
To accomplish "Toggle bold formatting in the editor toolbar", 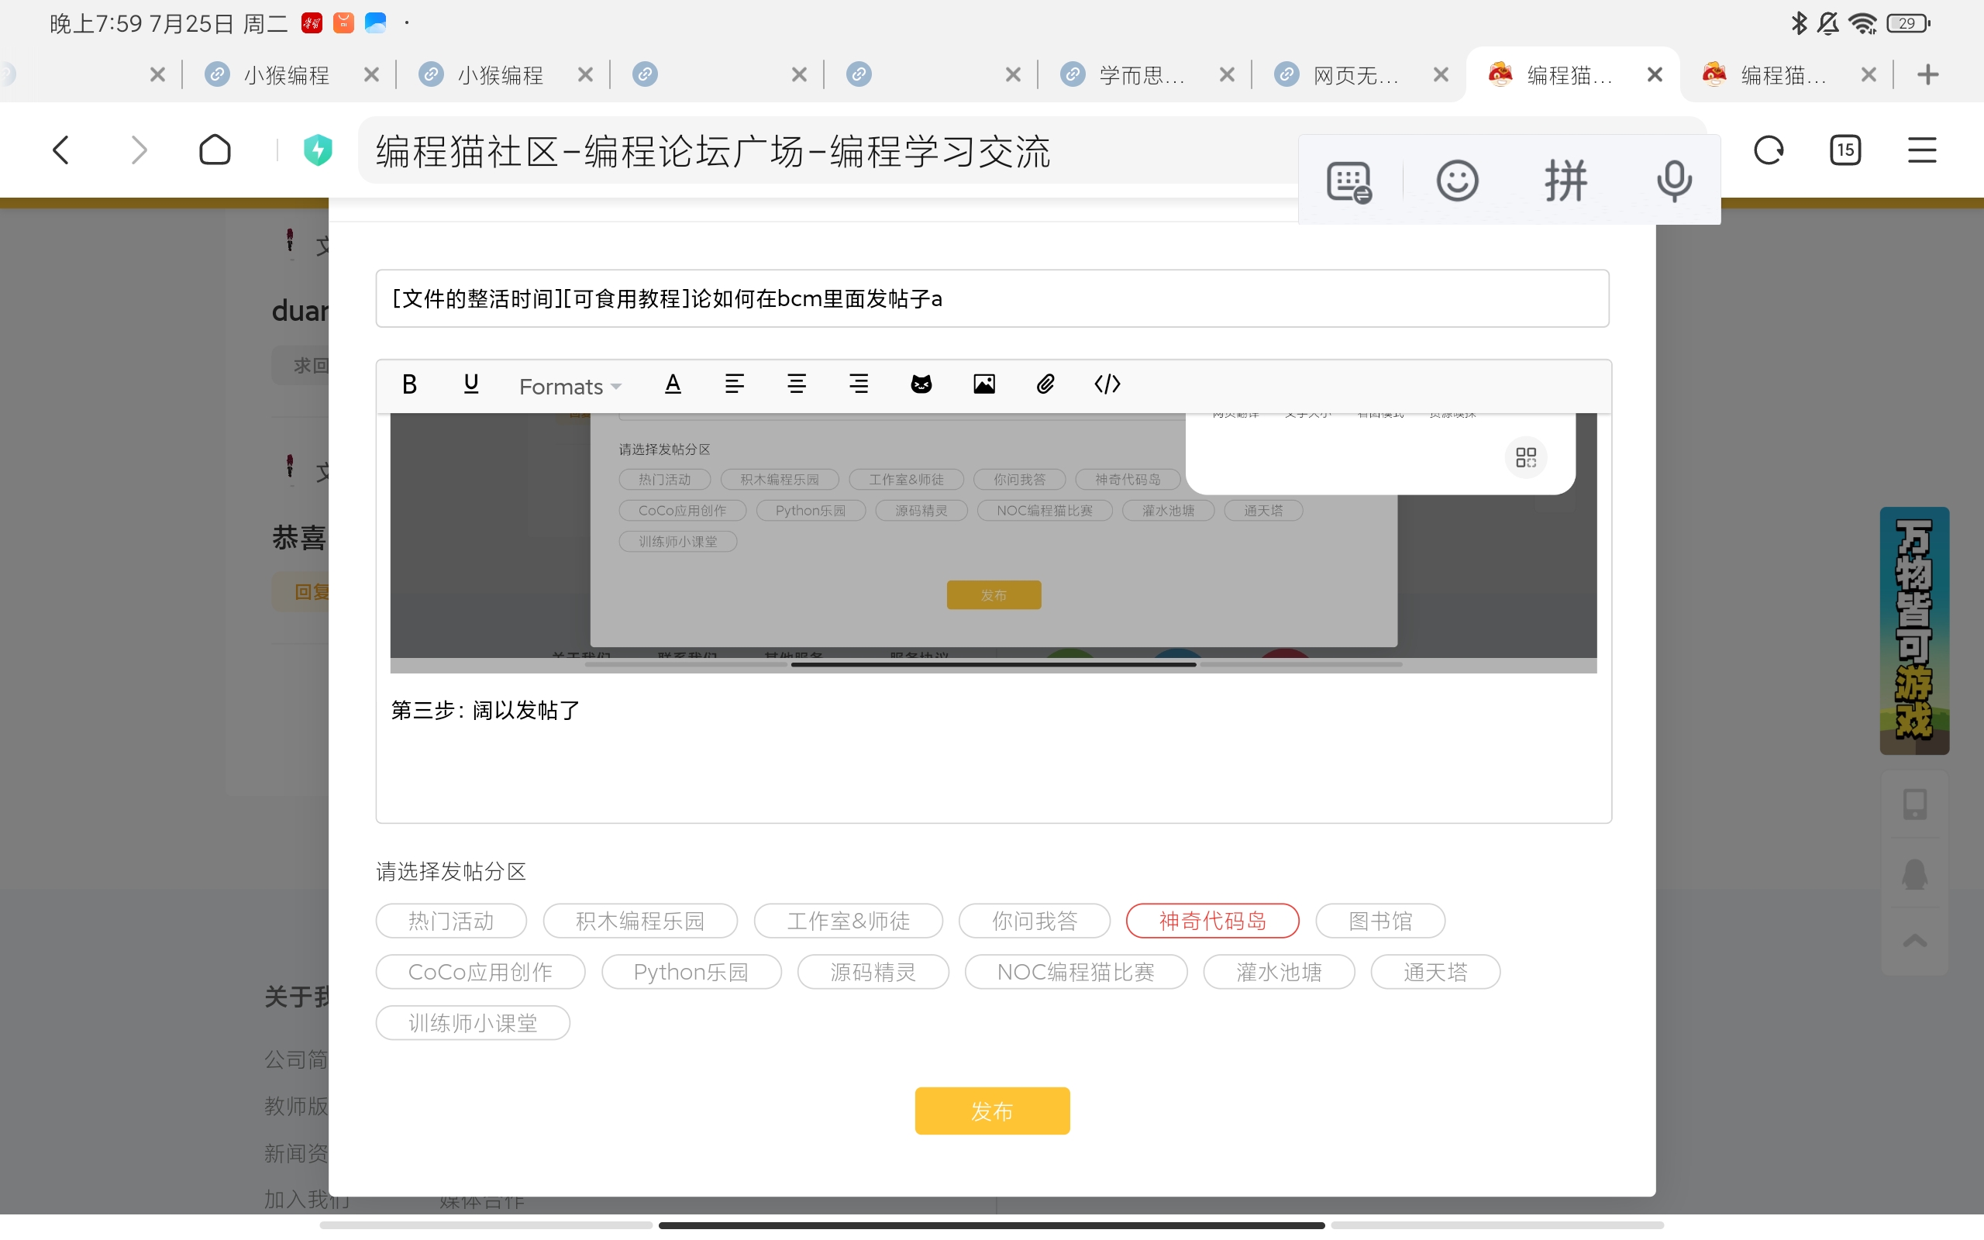I will [x=409, y=384].
